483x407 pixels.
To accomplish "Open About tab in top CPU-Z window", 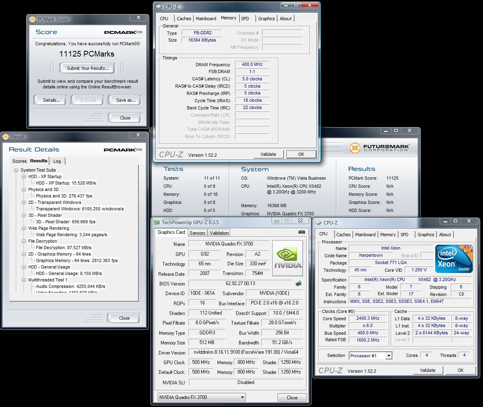I will coord(286,19).
